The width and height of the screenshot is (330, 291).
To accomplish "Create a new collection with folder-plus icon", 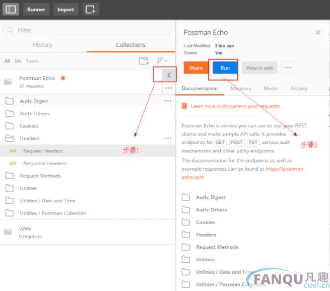I will (144, 61).
